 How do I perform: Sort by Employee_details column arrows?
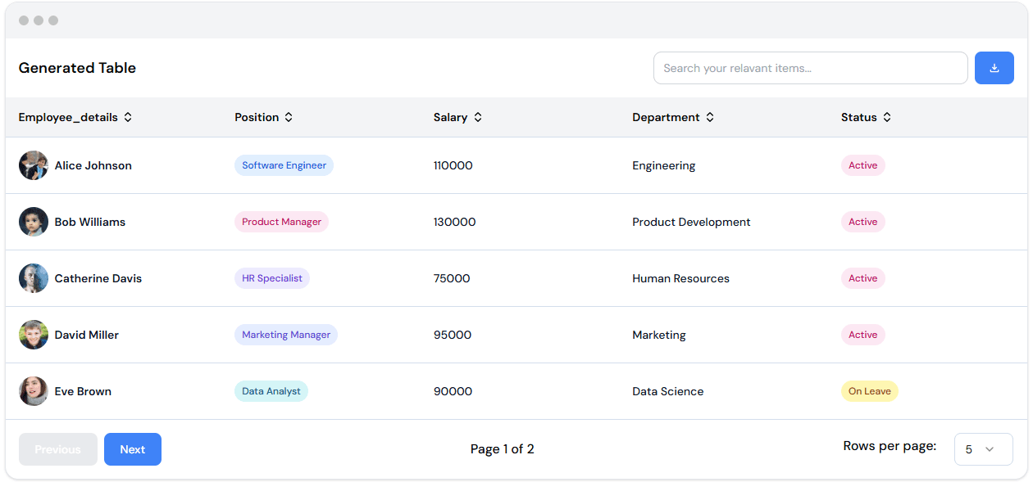(x=128, y=117)
